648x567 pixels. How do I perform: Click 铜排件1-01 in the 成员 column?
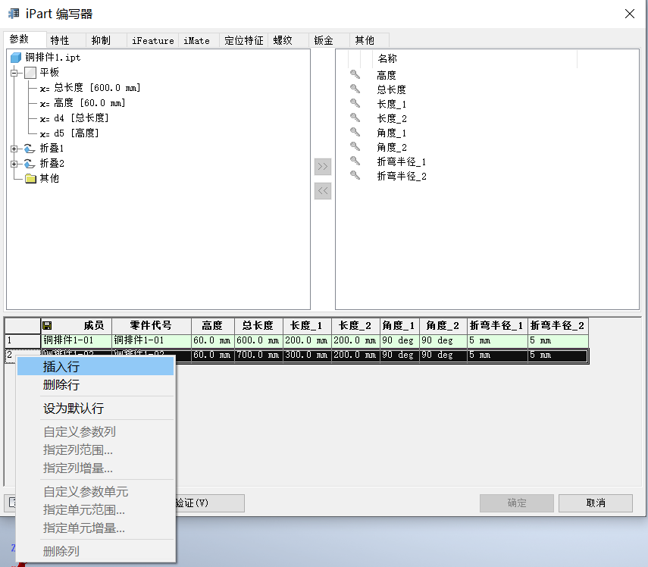[76, 340]
